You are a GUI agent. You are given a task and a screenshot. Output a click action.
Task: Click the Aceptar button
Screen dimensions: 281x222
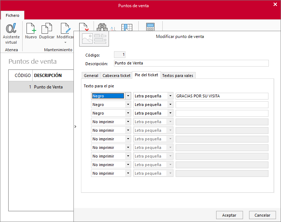pos(229,215)
